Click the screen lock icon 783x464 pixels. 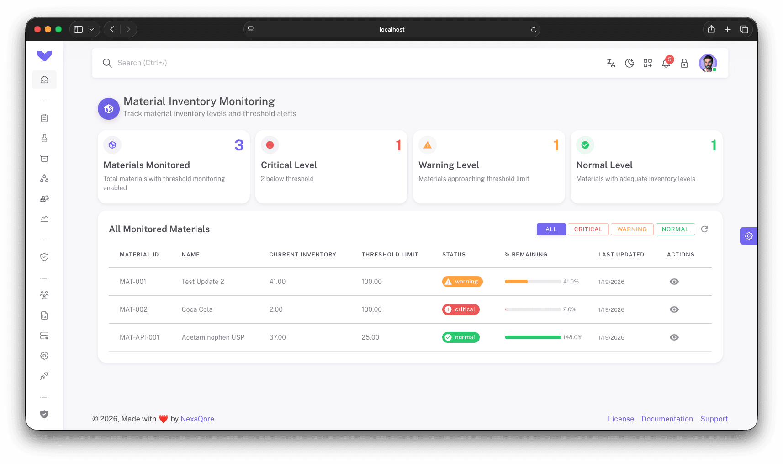[x=684, y=63]
